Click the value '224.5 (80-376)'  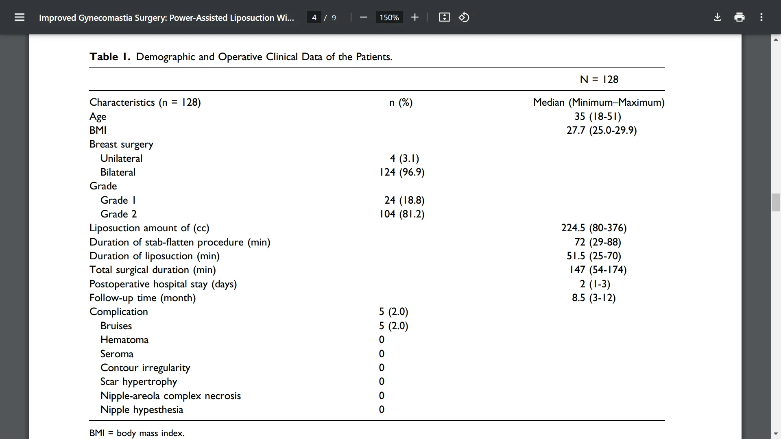click(594, 228)
